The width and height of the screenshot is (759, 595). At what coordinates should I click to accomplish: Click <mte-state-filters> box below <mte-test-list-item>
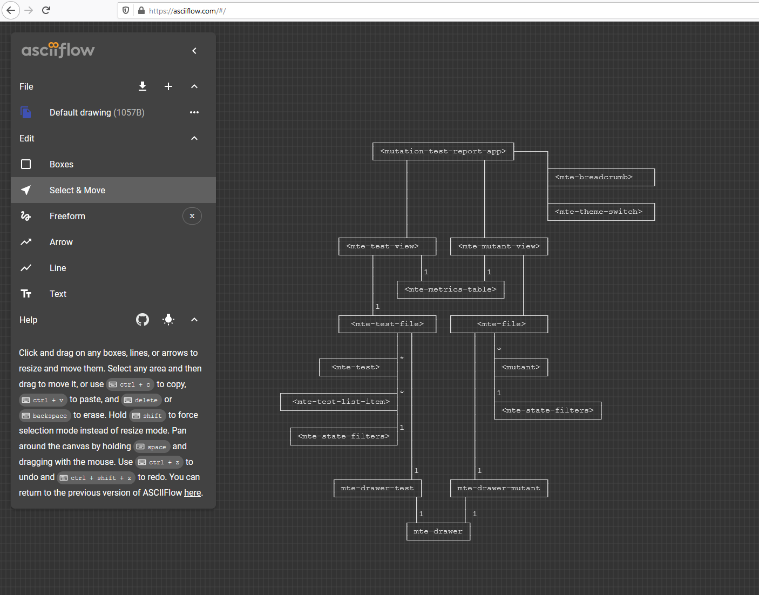pos(344,436)
